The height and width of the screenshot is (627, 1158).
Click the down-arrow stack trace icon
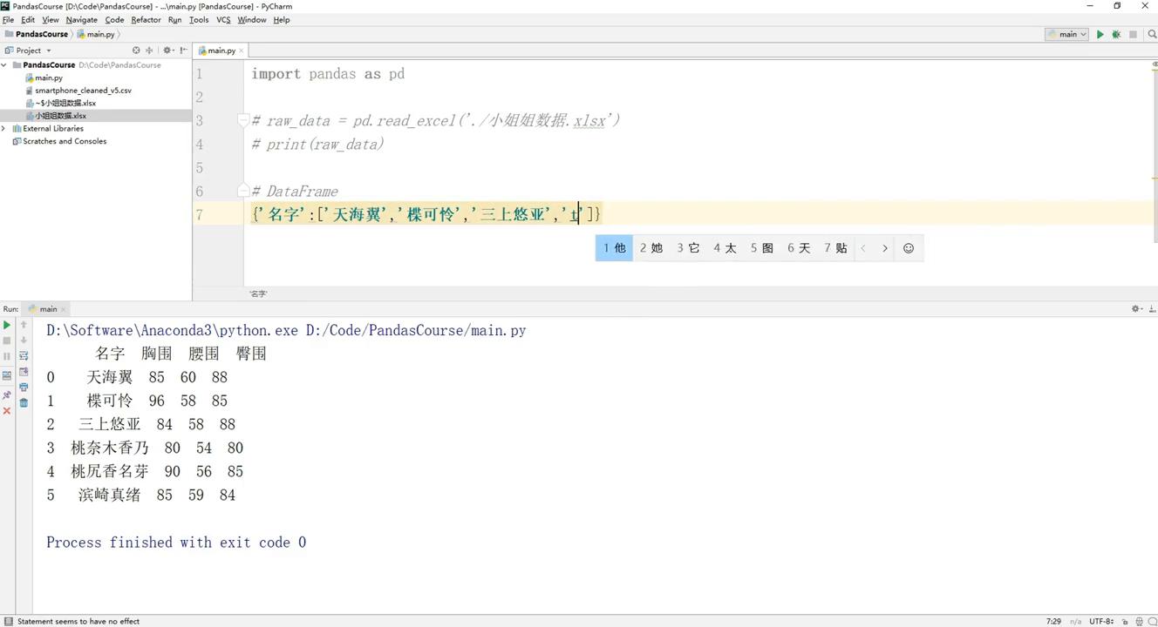(24, 340)
